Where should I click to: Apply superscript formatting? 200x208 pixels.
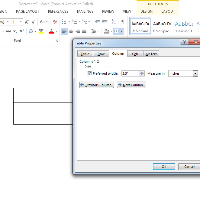click(x=22, y=31)
